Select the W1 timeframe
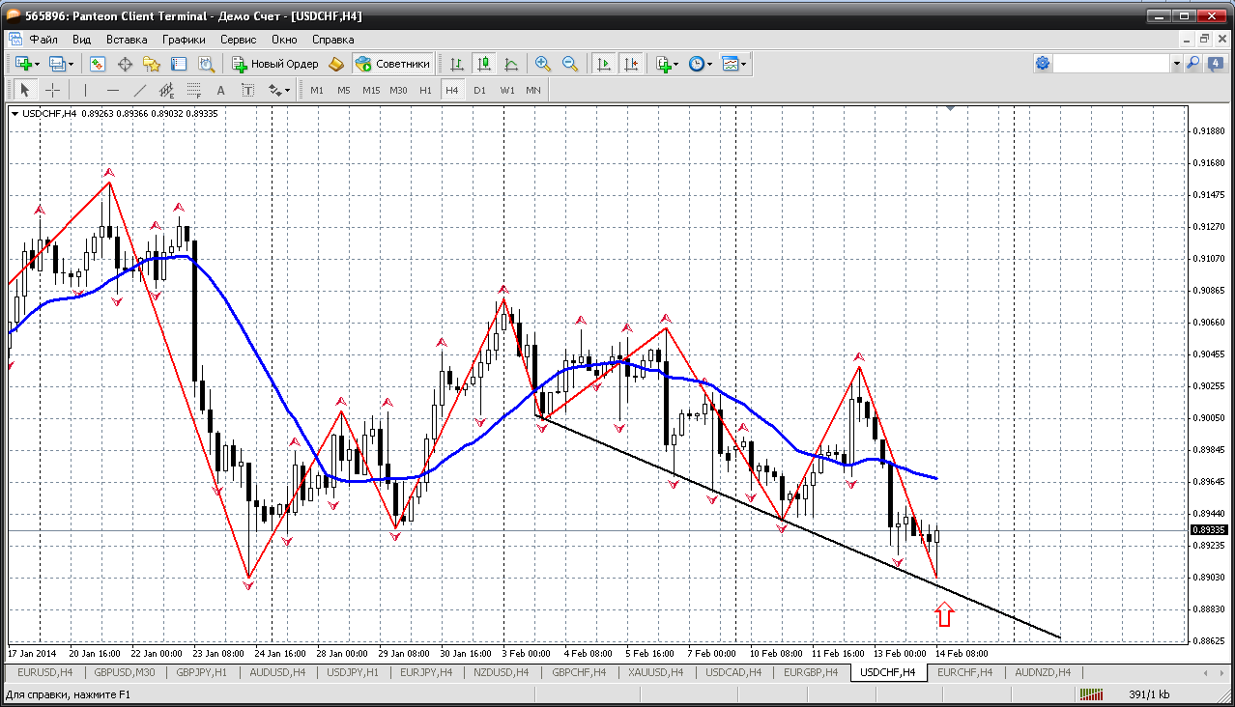Screen dimensions: 1235x707 coord(507,90)
